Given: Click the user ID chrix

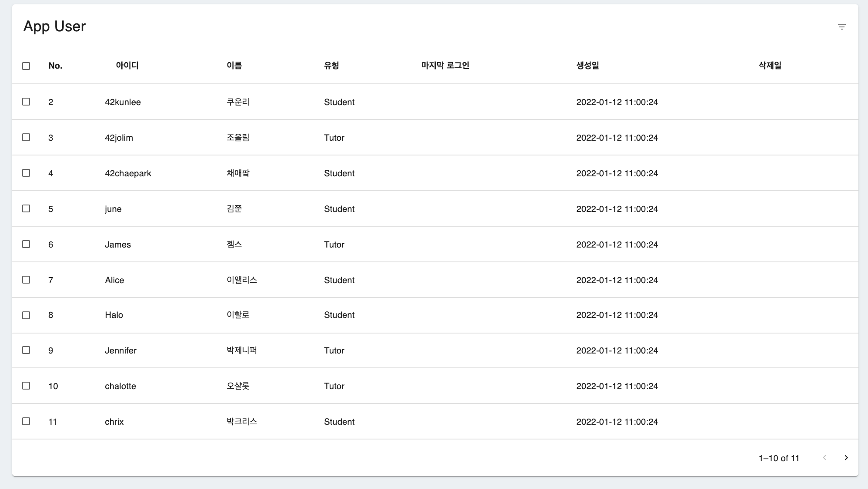Looking at the screenshot, I should tap(114, 422).
